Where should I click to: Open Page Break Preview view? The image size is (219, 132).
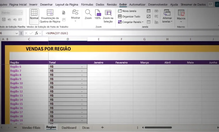point(50,16)
